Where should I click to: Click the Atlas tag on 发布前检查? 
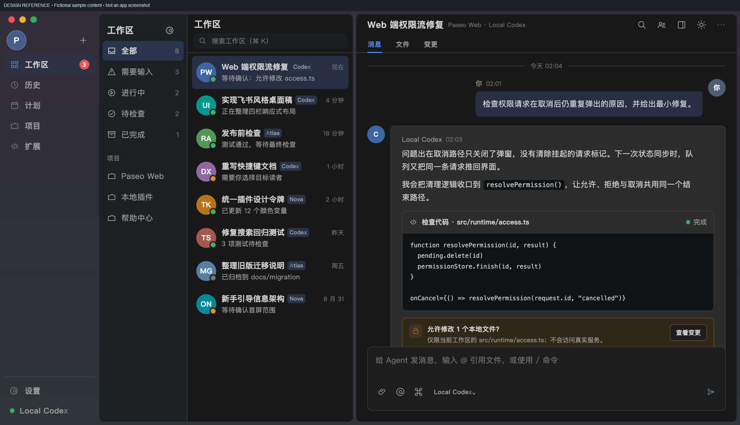click(x=273, y=133)
